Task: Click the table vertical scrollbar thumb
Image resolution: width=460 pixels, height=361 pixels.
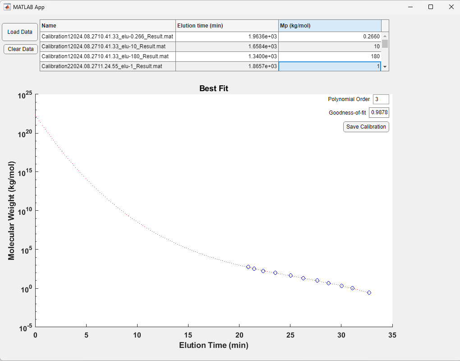Action: 385,44
